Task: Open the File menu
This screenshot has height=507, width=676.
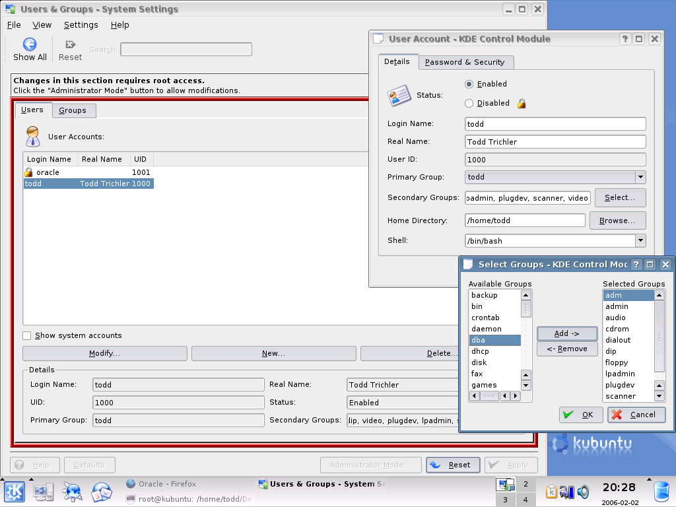Action: [14, 25]
